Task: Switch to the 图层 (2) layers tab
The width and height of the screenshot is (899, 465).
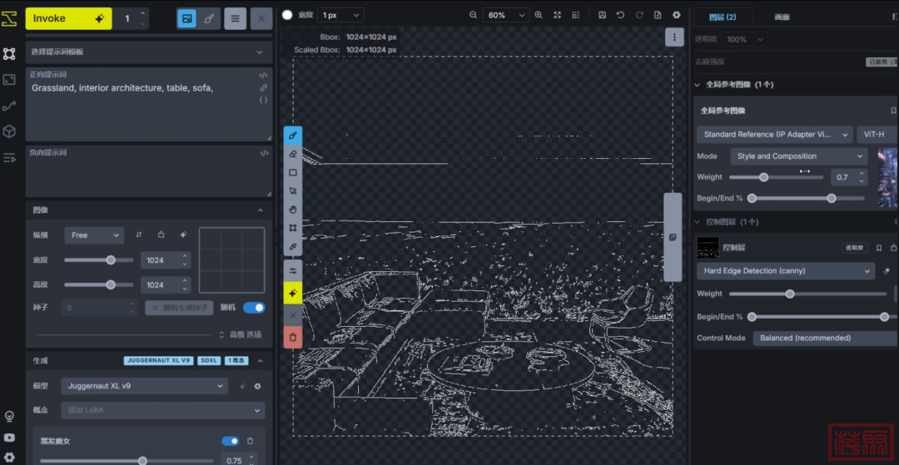Action: [722, 17]
